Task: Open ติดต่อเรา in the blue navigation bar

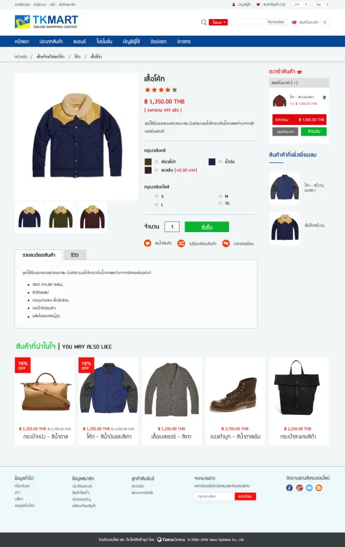Action: tap(159, 42)
